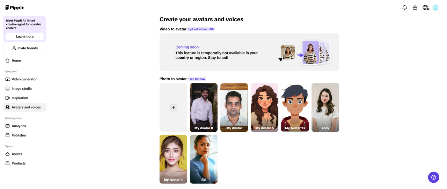Select Inspiration in the sidebar
This screenshot has height=189, width=447.
click(20, 98)
